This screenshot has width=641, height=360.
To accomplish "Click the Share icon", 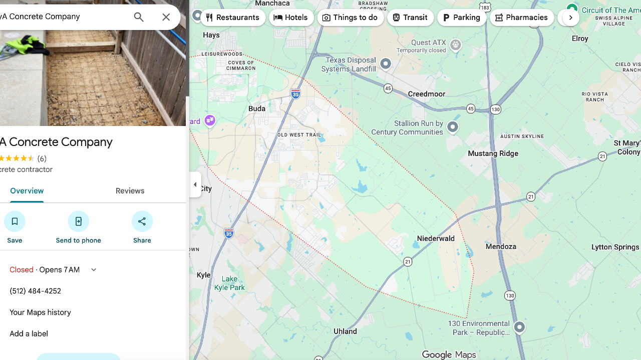I will [x=142, y=221].
